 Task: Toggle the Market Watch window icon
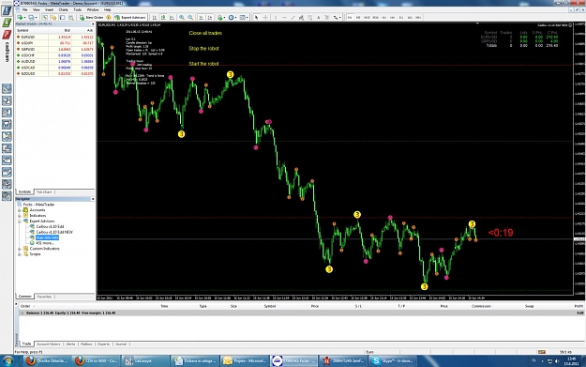click(x=45, y=17)
